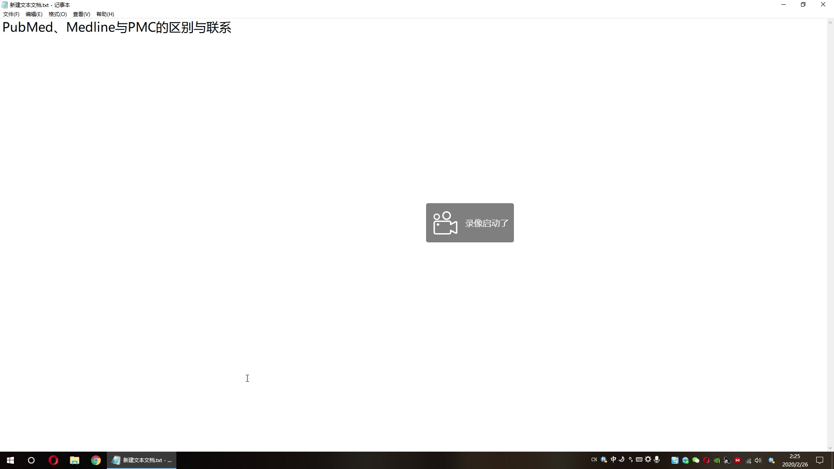Minimize the Notepad window
The image size is (834, 469).
784,5
